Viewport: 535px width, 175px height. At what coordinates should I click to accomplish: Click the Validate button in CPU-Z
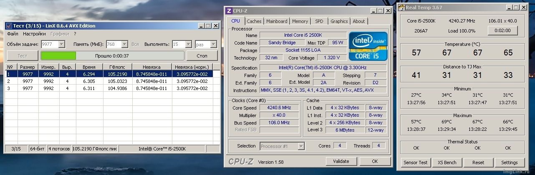click(x=341, y=161)
